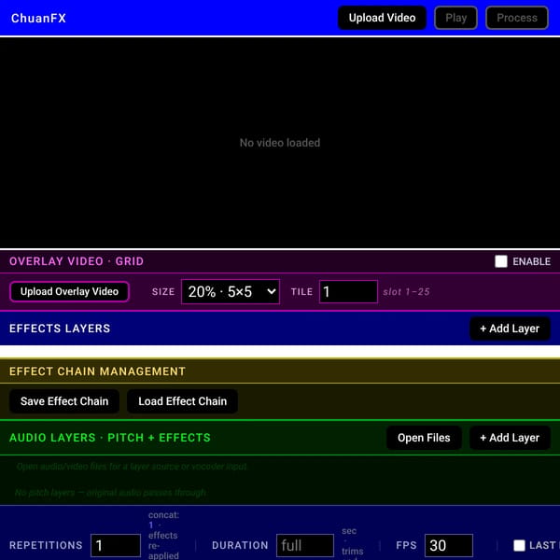The image size is (560, 560).
Task: Click the Audio Layers · Pitch + Effects heading
Action: point(110,438)
